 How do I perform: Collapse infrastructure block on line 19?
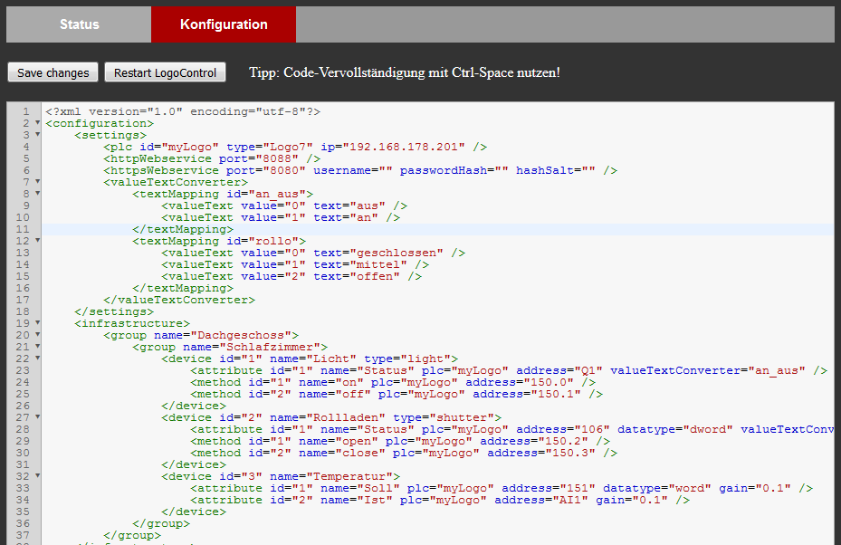coord(37,323)
